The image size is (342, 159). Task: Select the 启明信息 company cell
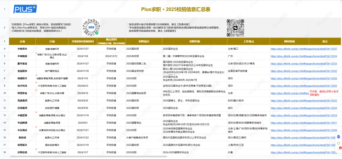point(22,152)
